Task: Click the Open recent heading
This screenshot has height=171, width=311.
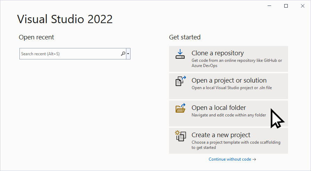Action: 36,37
